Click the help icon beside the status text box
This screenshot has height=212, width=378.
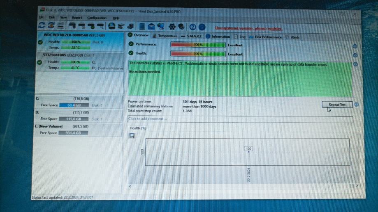tap(355, 64)
